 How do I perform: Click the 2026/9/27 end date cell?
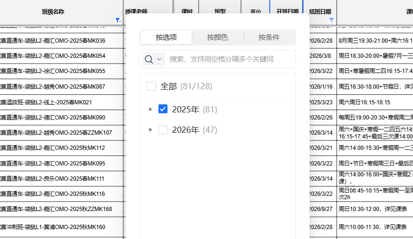click(x=321, y=209)
